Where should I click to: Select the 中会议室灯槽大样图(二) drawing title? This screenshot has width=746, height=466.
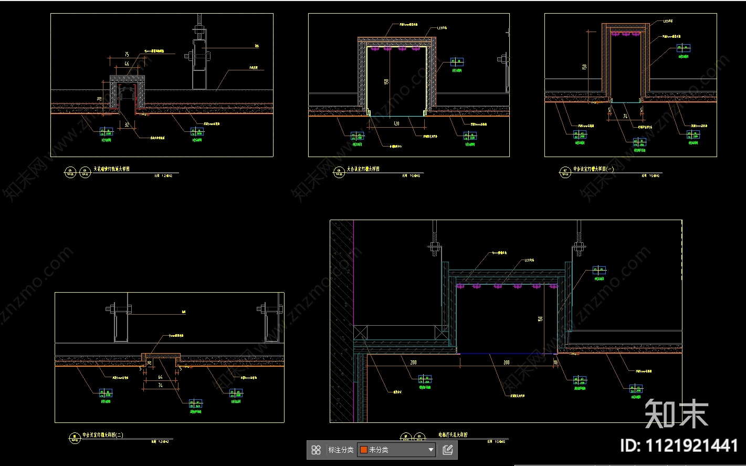(102, 435)
